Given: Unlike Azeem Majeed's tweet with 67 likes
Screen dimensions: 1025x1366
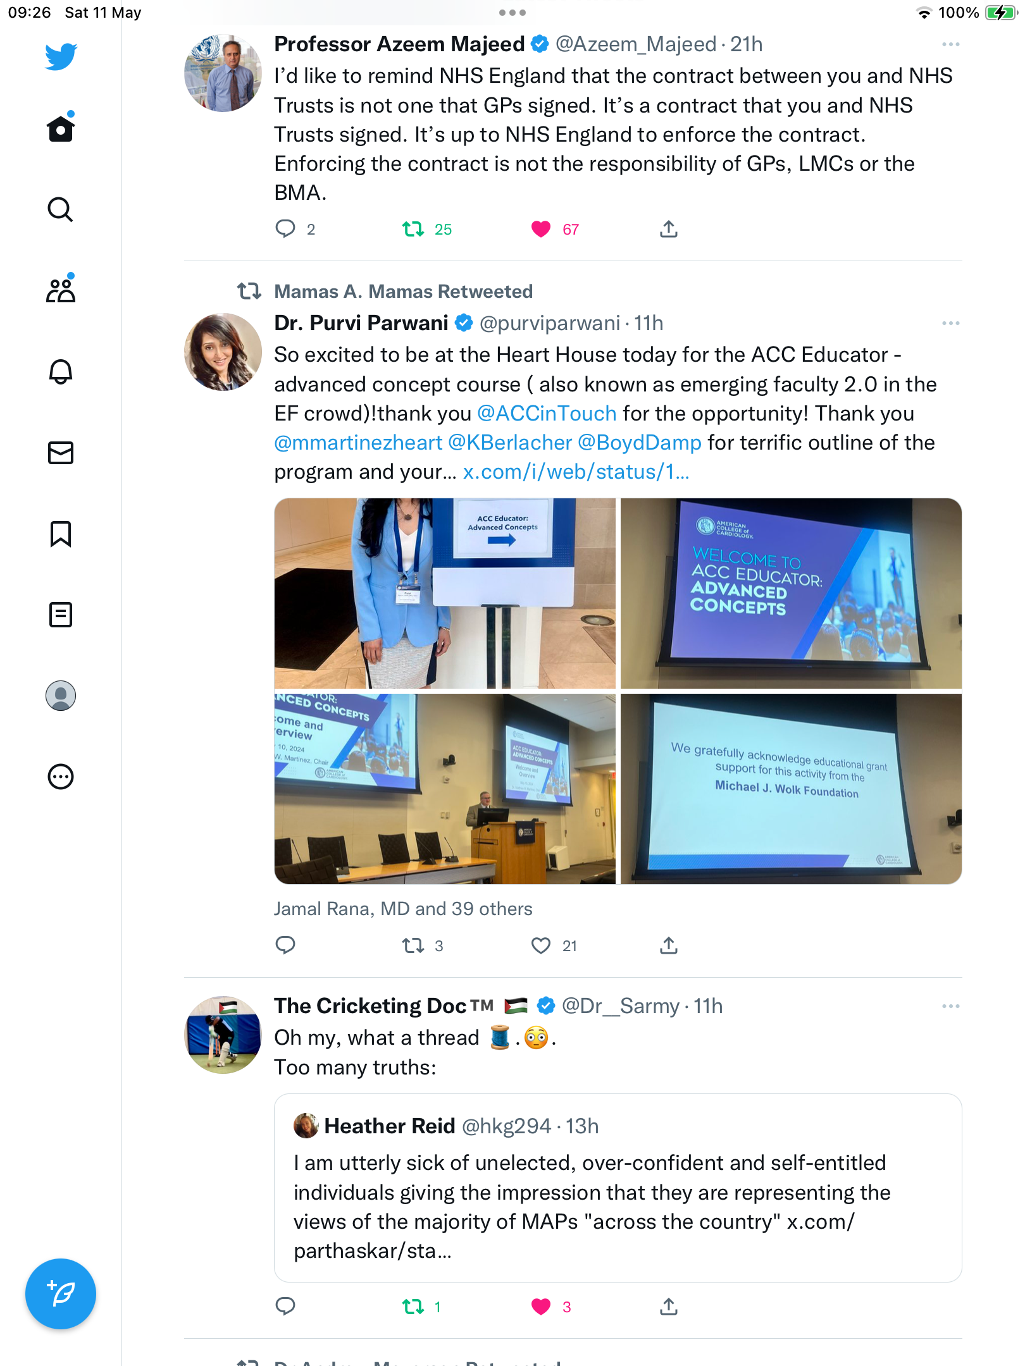Looking at the screenshot, I should 541,229.
